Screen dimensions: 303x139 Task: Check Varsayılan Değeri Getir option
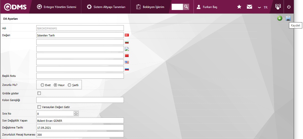click(x=39, y=107)
